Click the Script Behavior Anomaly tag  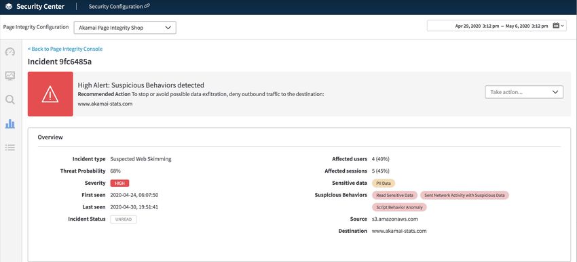coord(399,207)
